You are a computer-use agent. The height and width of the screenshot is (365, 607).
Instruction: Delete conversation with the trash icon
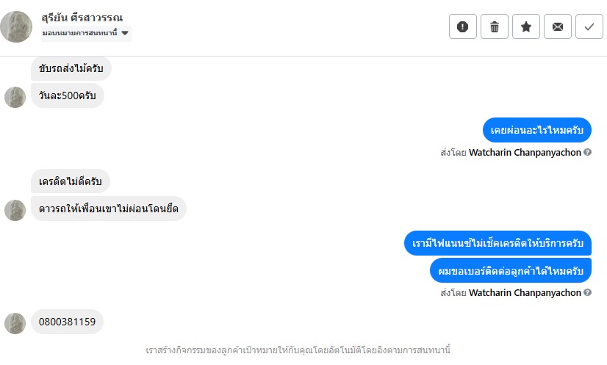click(494, 26)
